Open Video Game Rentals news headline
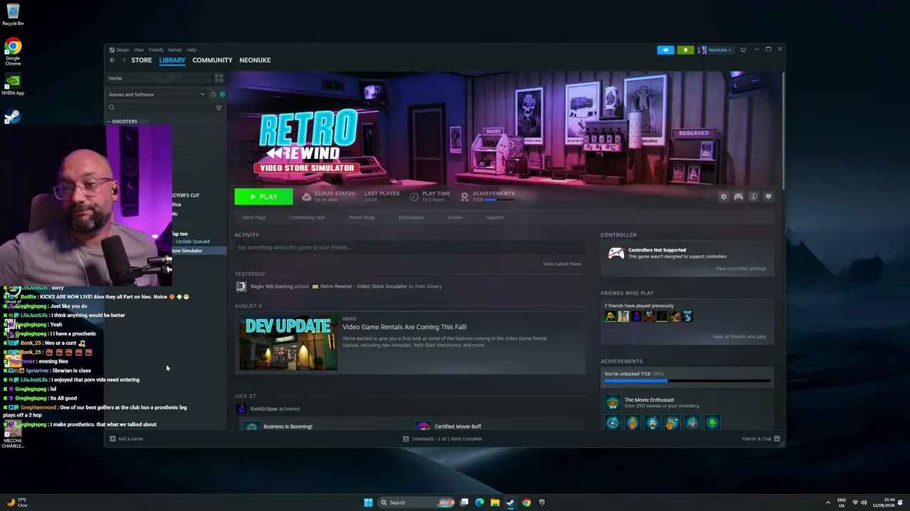 coord(405,327)
